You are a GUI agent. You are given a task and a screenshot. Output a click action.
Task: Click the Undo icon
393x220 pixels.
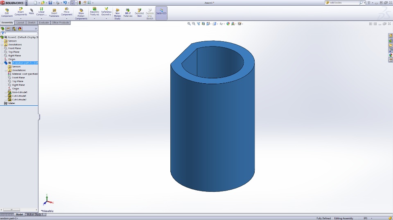tap(65, 3)
